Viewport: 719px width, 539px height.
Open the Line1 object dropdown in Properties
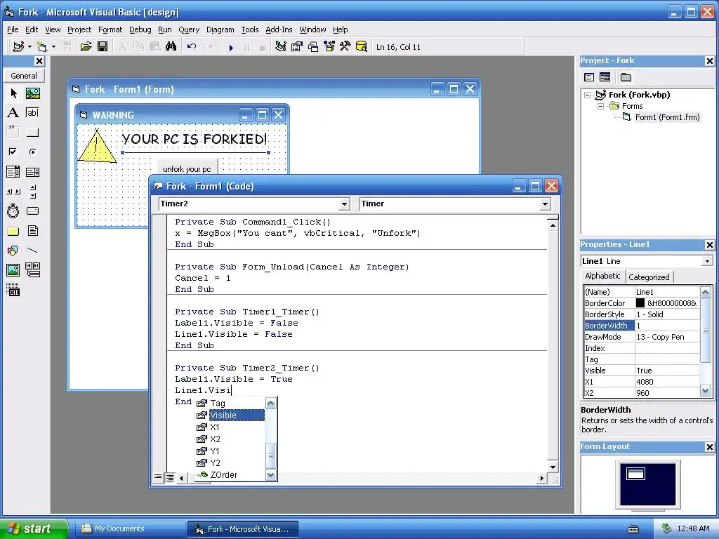point(707,261)
